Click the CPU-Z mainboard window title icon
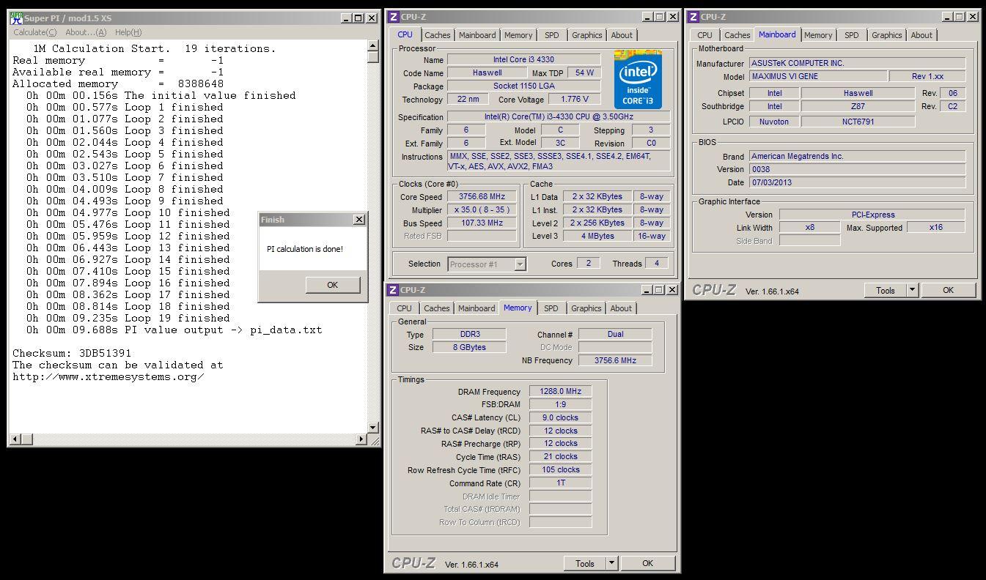986x580 pixels. pyautogui.click(x=693, y=17)
